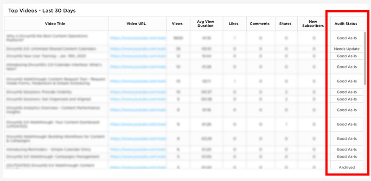Click the Shares column header
The height and width of the screenshot is (181, 371).
pyautogui.click(x=285, y=24)
